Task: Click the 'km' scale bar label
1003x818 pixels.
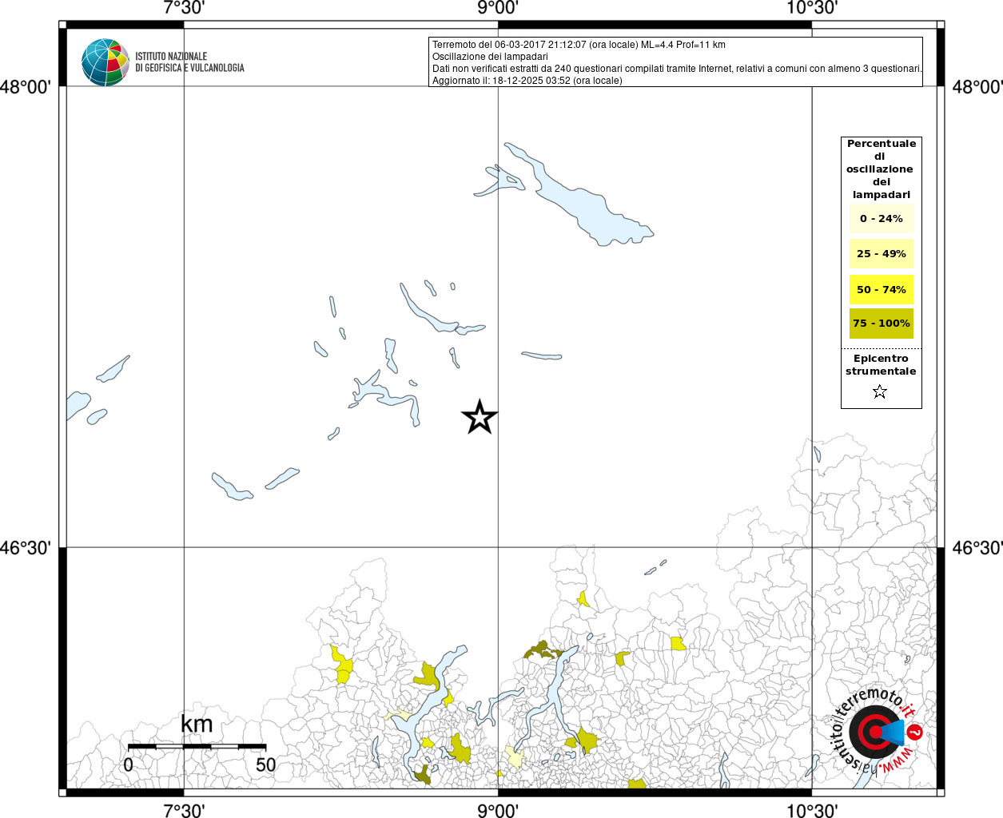Action: pyautogui.click(x=197, y=724)
